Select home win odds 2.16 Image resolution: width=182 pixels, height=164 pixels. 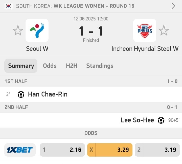point(62,150)
